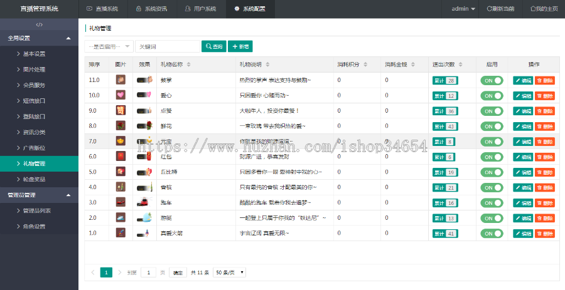Disable the 鲜花 gift toggle
This screenshot has height=290, width=565.
492,127
